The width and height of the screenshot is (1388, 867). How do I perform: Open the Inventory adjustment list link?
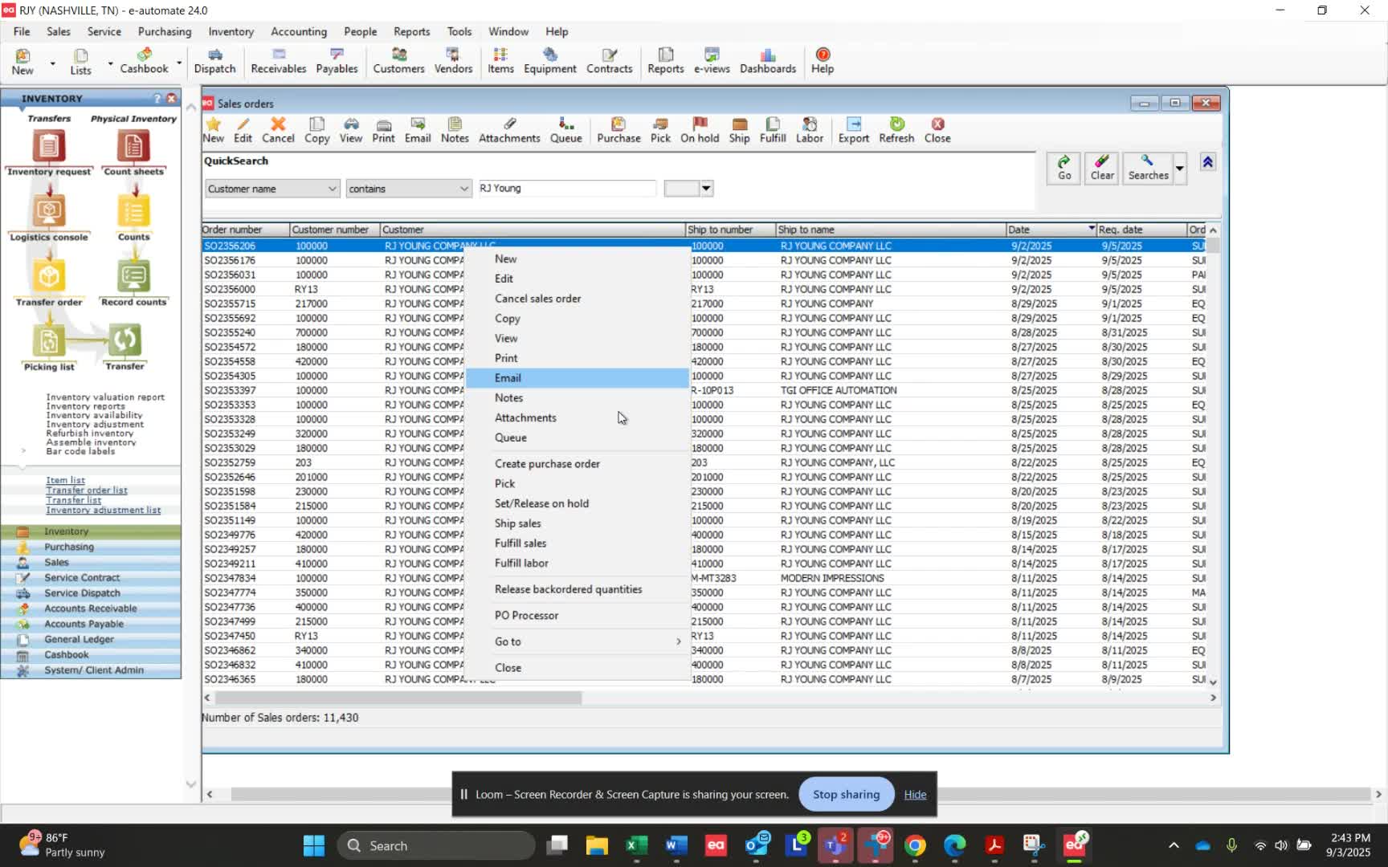point(103,511)
